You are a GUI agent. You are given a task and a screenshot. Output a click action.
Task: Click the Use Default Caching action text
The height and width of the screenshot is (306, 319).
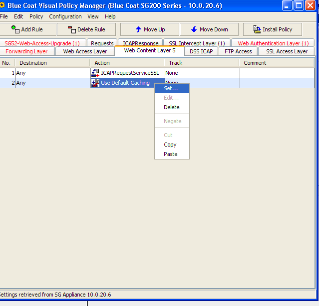pos(125,83)
